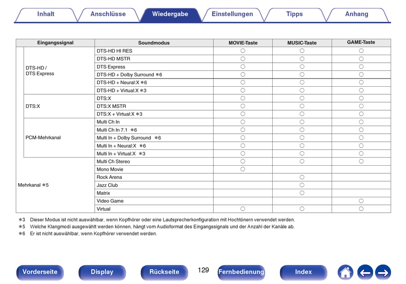Open the Anhang tab
Viewport: 406px width, 284px height.
pyautogui.click(x=356, y=14)
